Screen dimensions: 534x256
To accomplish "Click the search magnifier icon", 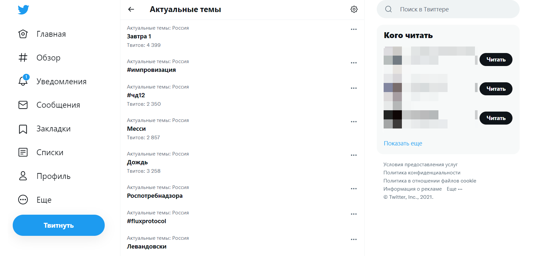I will (x=388, y=9).
